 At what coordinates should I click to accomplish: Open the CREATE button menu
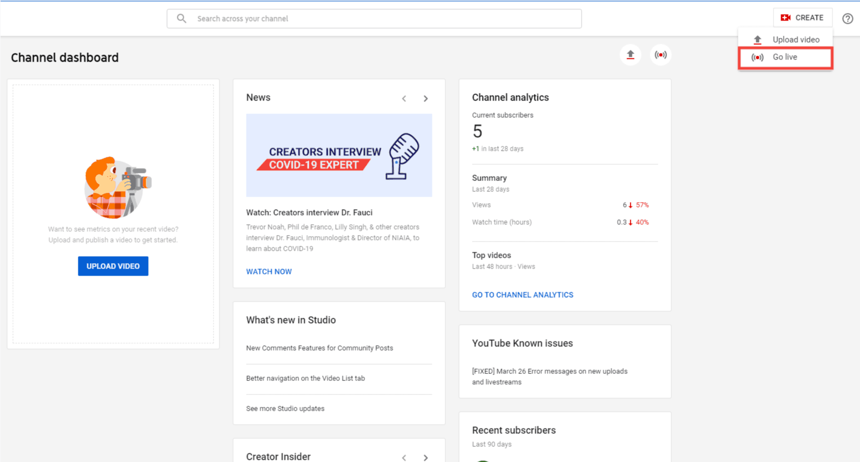tap(802, 18)
